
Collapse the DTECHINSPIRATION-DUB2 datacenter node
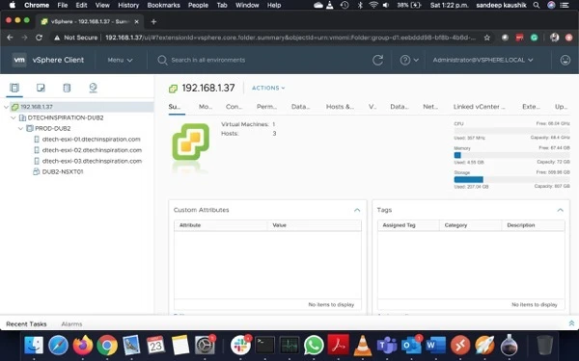[x=14, y=117]
